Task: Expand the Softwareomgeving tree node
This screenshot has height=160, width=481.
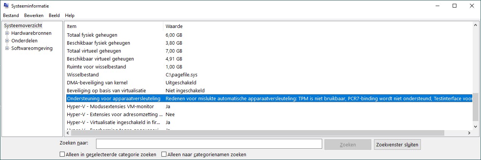Action: (7, 48)
